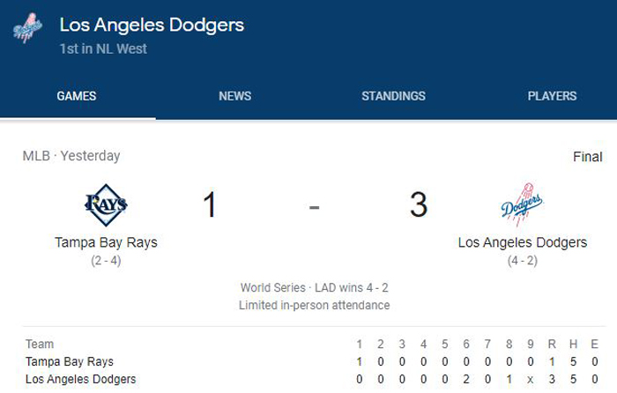Viewport: 617px width, 393px height.
Task: Click the Dodgers logo in the header
Action: point(27,28)
